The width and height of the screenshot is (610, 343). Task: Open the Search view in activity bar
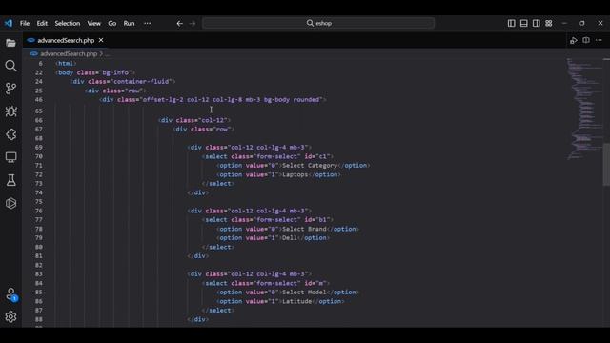[10, 66]
